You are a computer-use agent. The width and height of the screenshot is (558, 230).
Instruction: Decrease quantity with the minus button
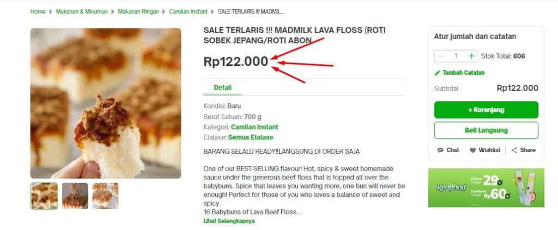point(439,56)
